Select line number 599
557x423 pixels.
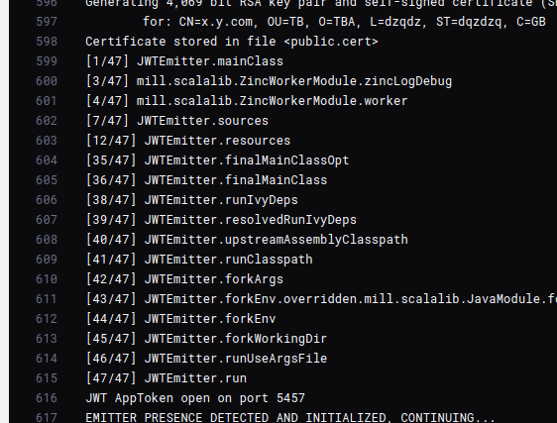[47, 61]
